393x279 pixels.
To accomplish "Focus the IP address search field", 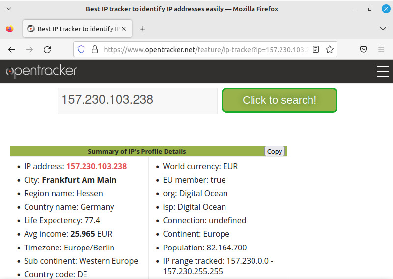I will (138, 100).
